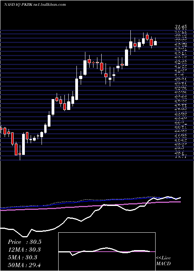
Task: Click the 21.29 price axis label
Action: pyautogui.click(x=180, y=139)
